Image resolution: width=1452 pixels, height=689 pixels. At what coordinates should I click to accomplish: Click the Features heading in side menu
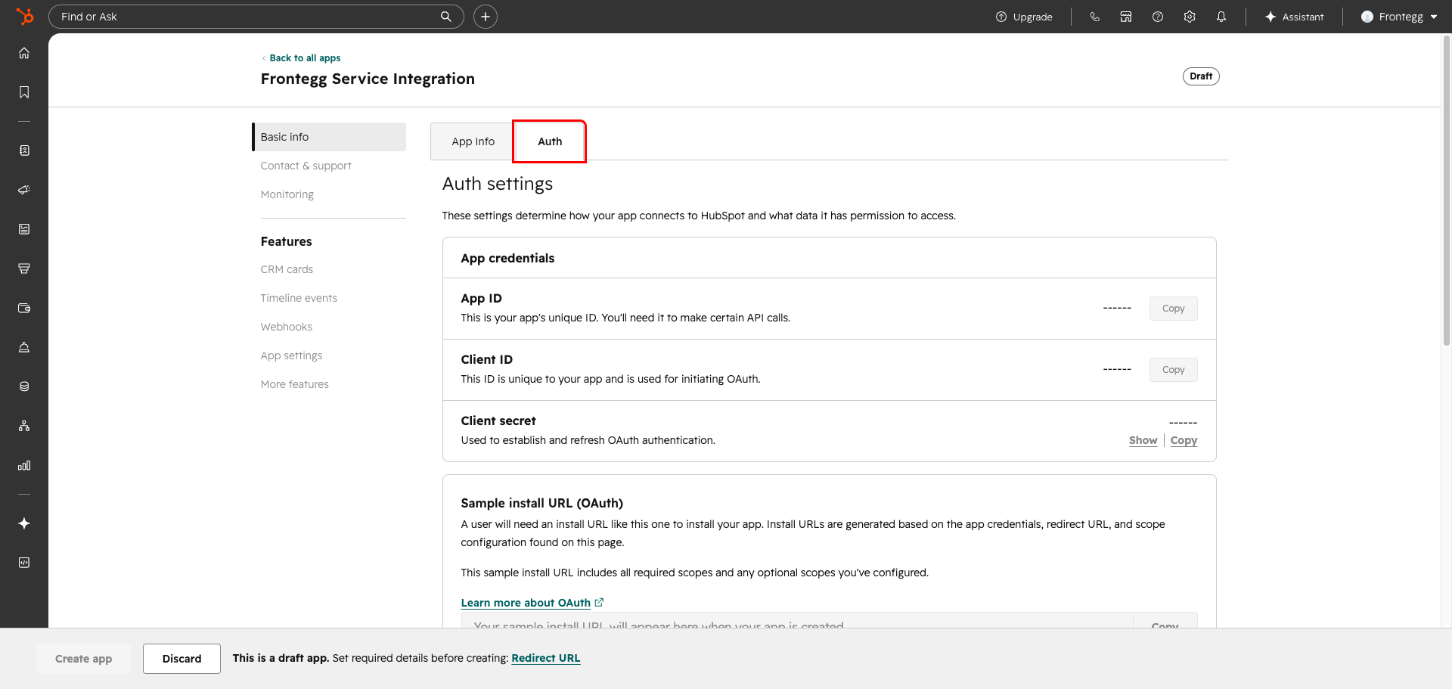coord(286,241)
